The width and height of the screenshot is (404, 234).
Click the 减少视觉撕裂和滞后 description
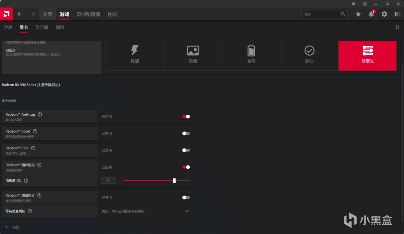[18, 201]
